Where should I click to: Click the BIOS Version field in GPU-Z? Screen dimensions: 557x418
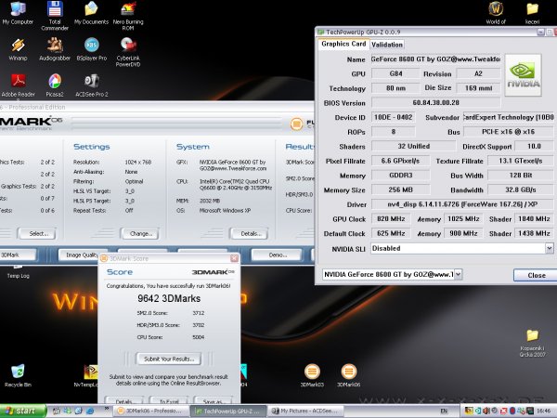(x=436, y=103)
